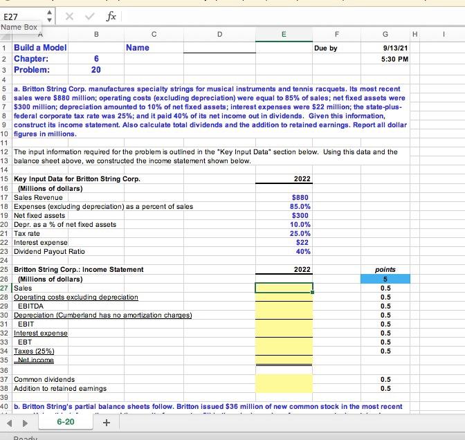Click the 'Key Input Data for Britton String Corp.' heading

coord(77,179)
